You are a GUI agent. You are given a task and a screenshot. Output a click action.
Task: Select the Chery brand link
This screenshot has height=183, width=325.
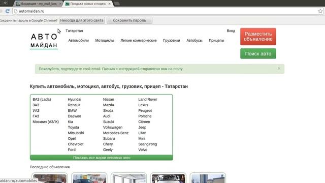[108, 144]
